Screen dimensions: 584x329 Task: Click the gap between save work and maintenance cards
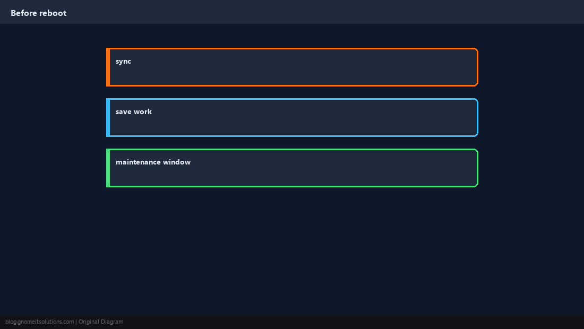292,143
